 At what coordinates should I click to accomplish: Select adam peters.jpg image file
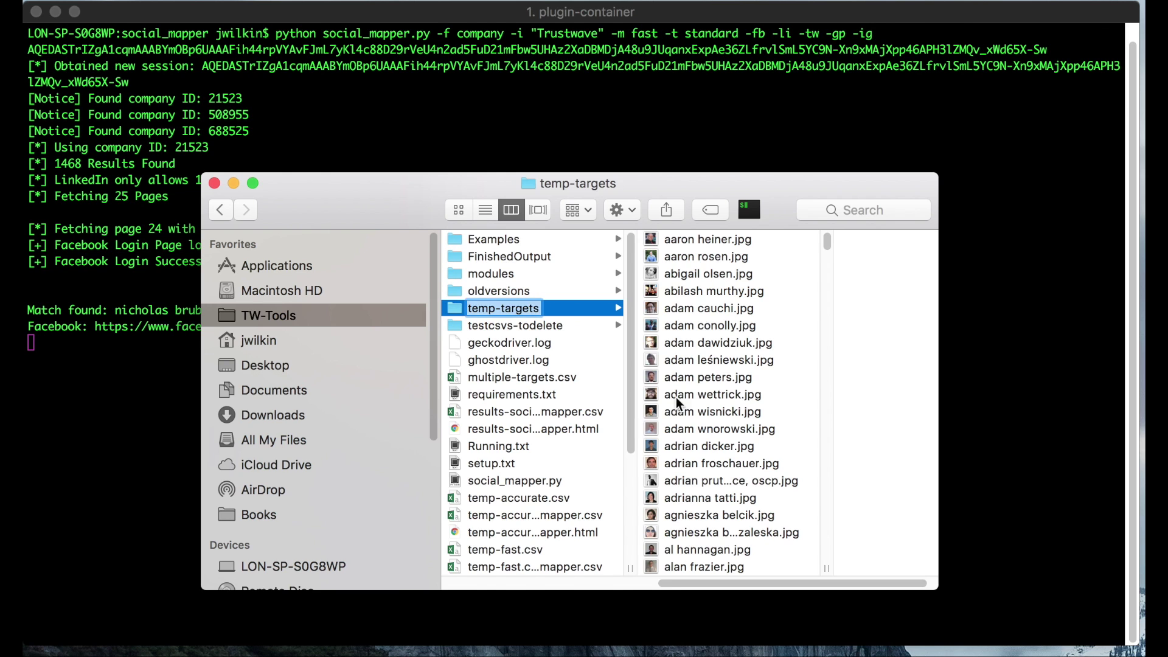[x=707, y=377]
